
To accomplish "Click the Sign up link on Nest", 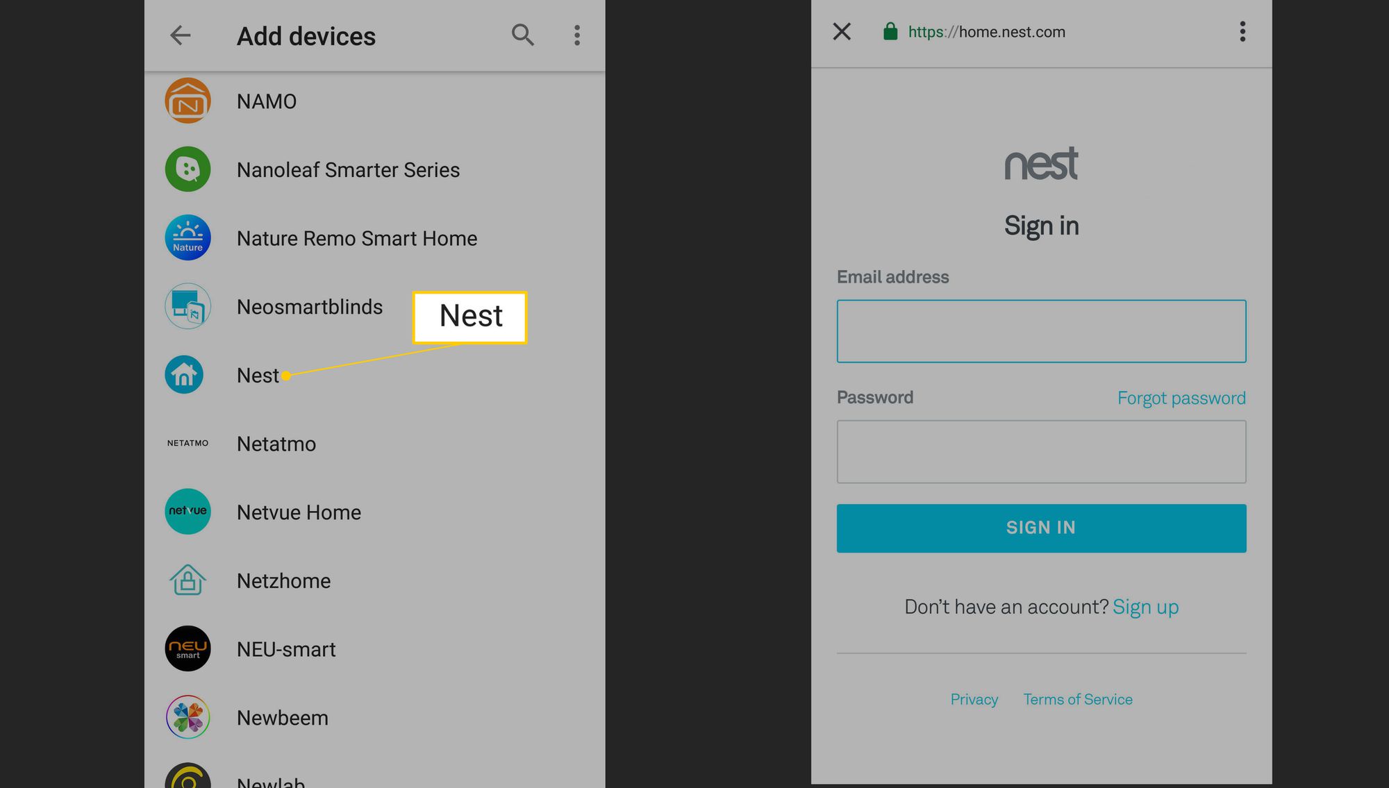I will click(1145, 607).
